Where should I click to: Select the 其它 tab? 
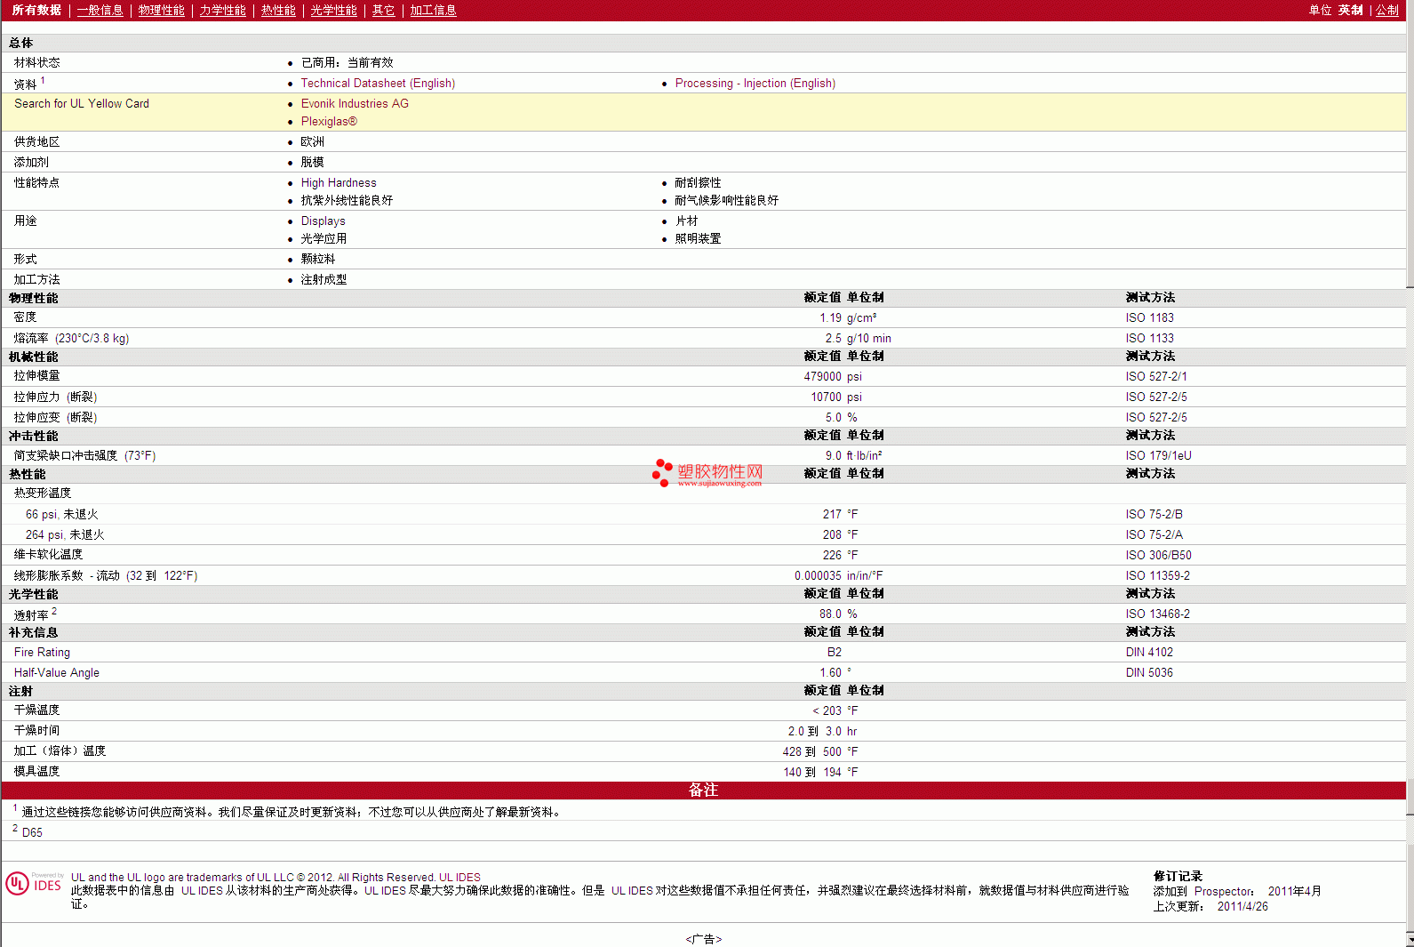point(383,10)
